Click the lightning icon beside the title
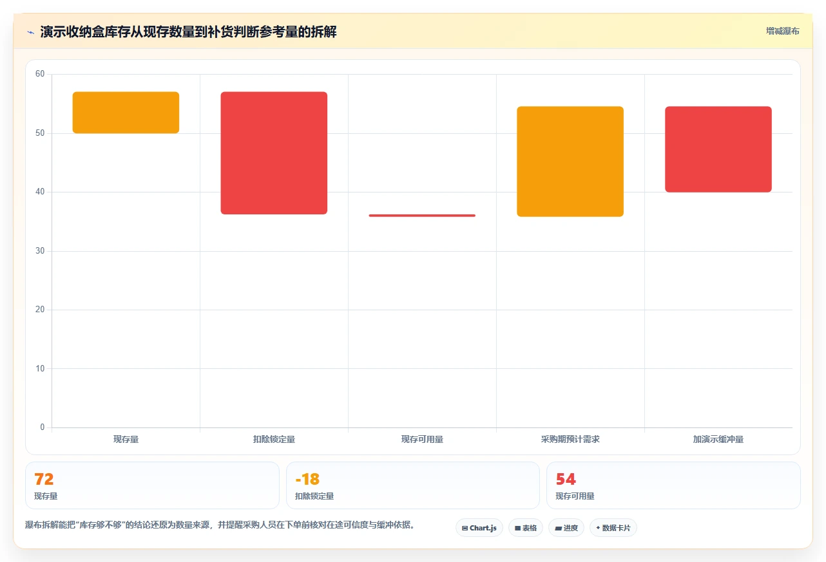The width and height of the screenshot is (826, 562). [30, 32]
